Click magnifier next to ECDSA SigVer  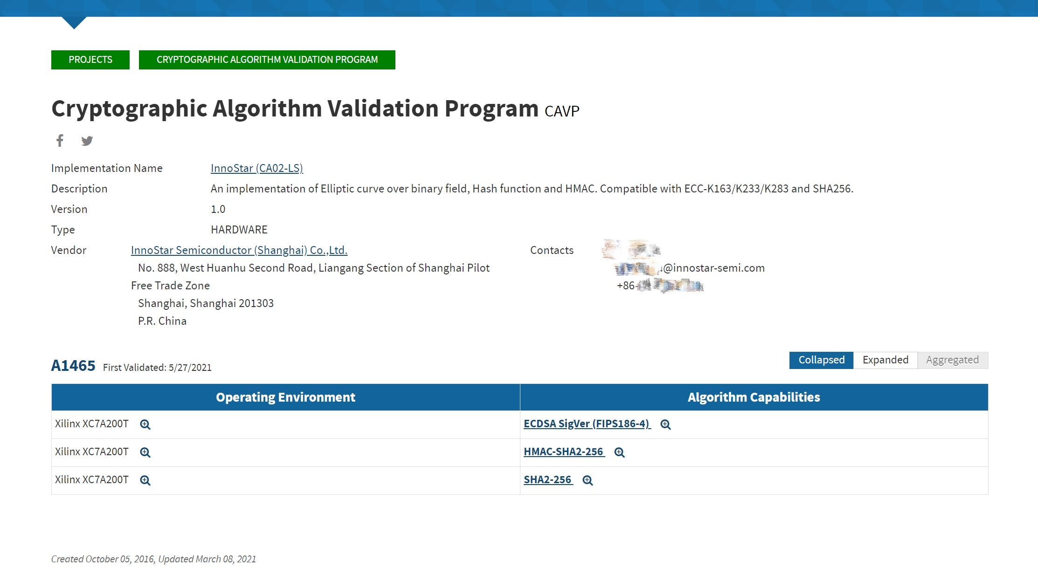[665, 424]
